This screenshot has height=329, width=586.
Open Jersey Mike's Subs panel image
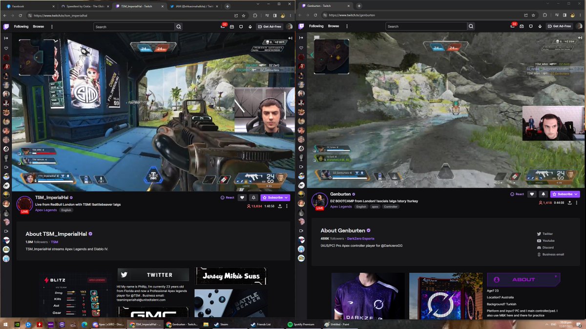pyautogui.click(x=231, y=276)
